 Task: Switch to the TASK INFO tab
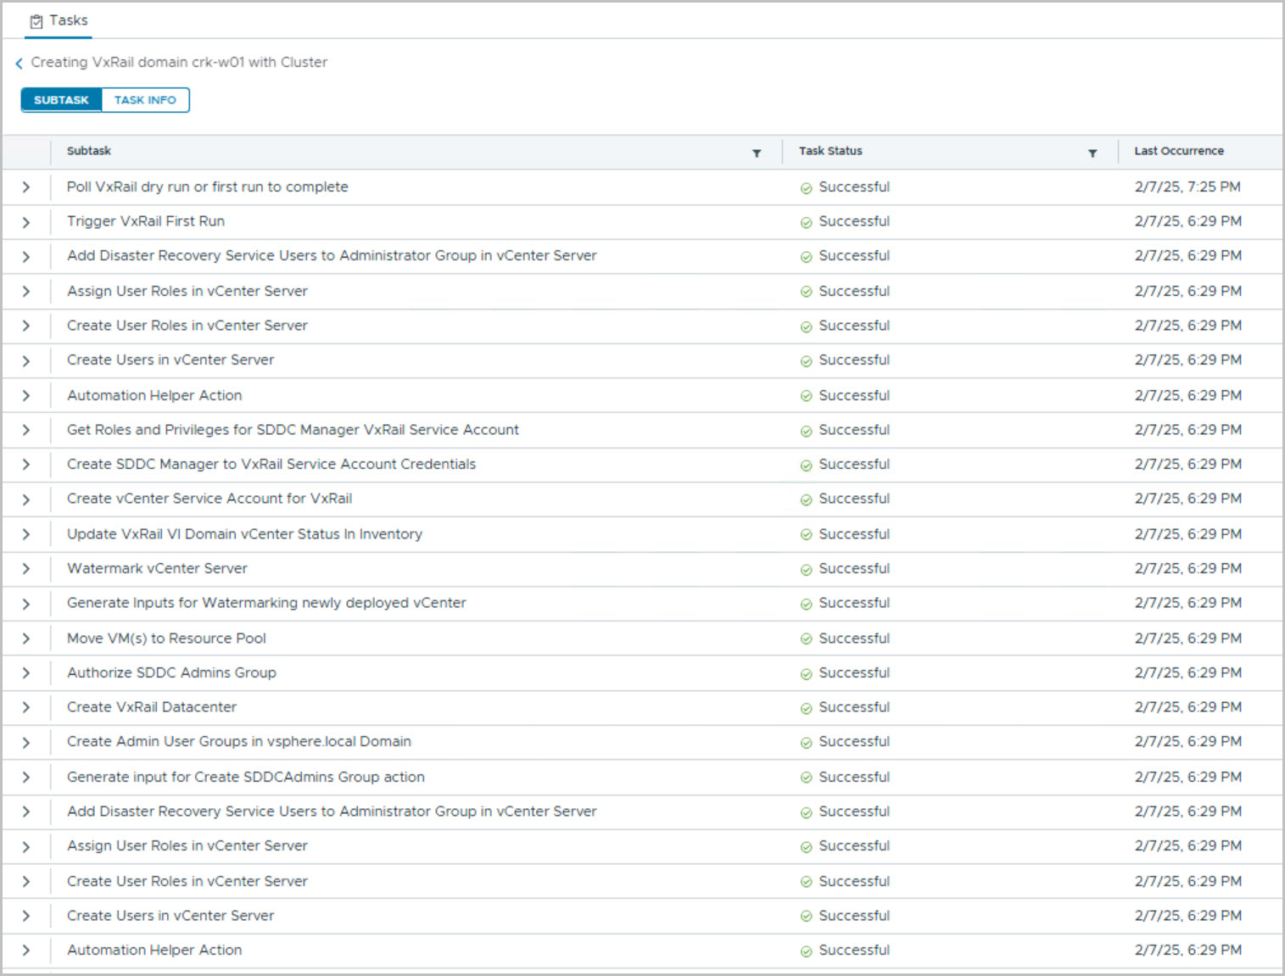(145, 100)
